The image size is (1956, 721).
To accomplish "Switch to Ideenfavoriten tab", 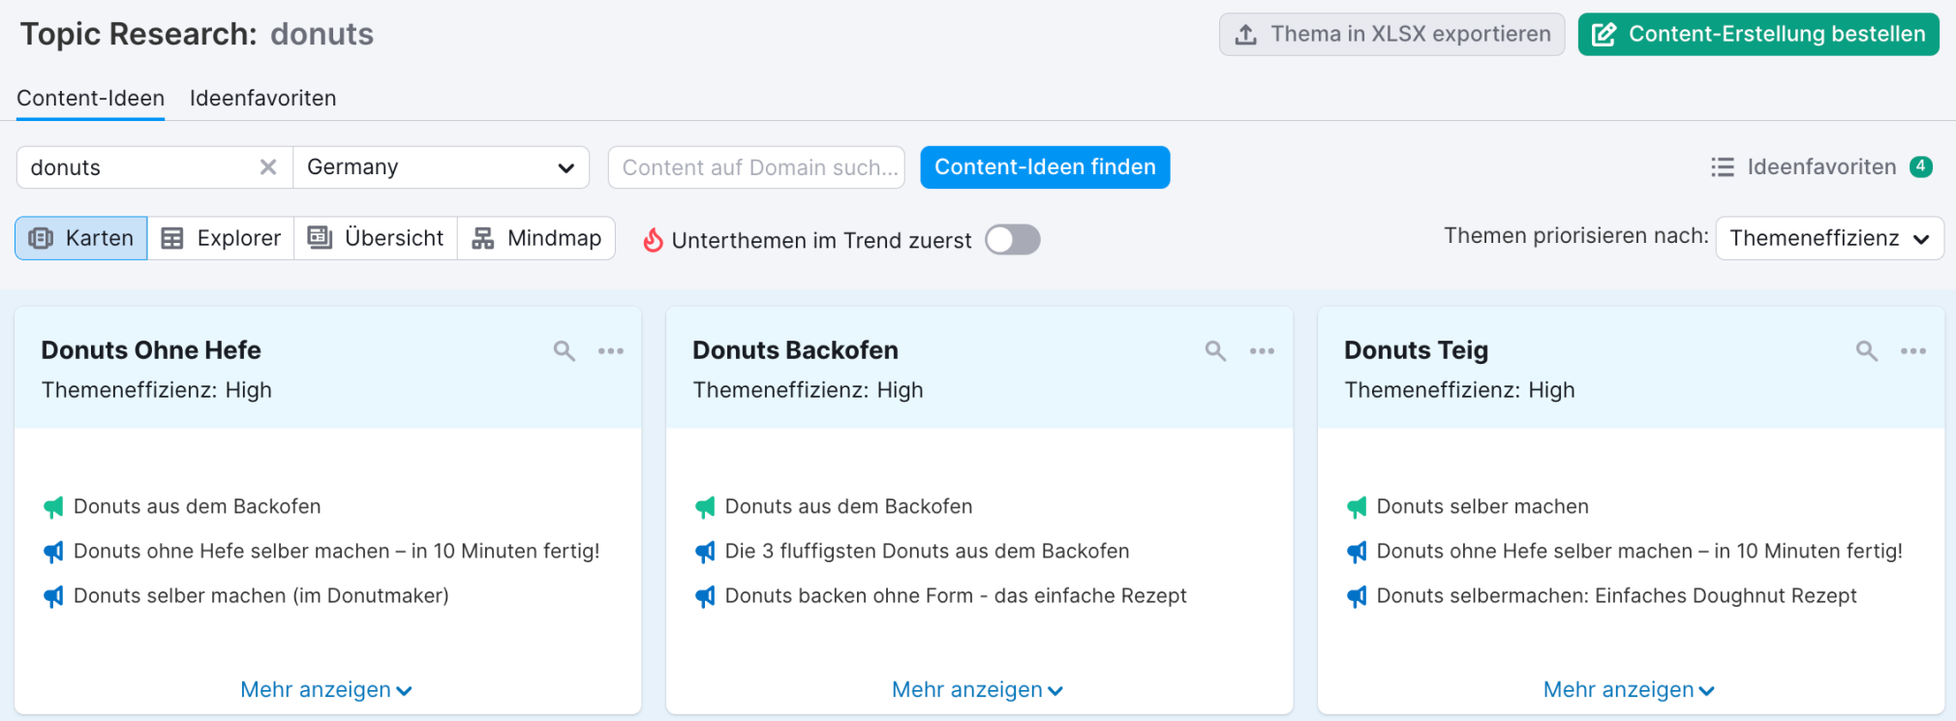I will [x=263, y=99].
